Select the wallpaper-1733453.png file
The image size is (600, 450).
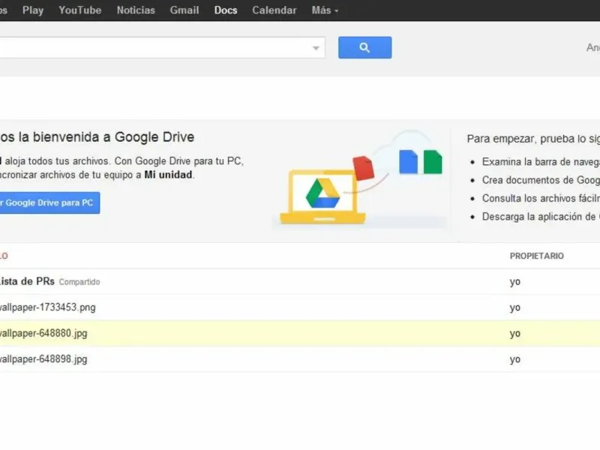[46, 307]
